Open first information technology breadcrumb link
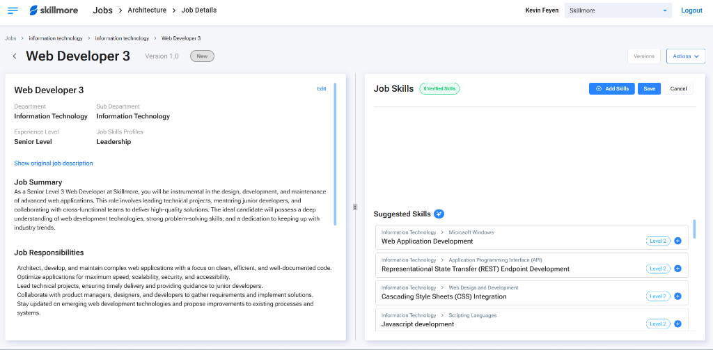Screen dimensions: 713x350 (56, 38)
